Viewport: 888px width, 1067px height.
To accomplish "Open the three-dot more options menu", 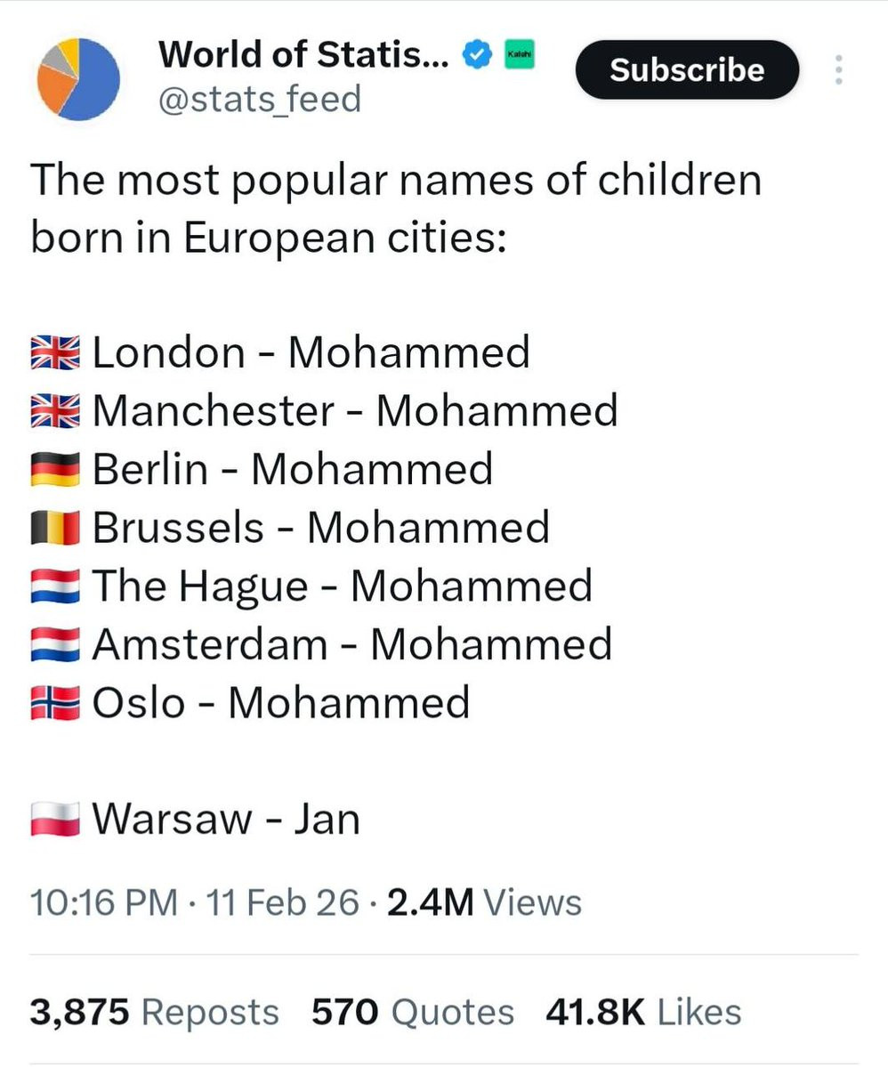I will (837, 69).
